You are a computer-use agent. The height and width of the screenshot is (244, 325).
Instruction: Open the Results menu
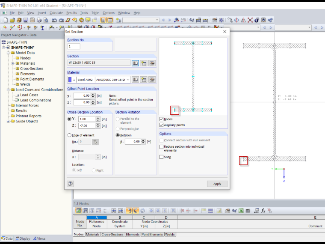coord(71,13)
